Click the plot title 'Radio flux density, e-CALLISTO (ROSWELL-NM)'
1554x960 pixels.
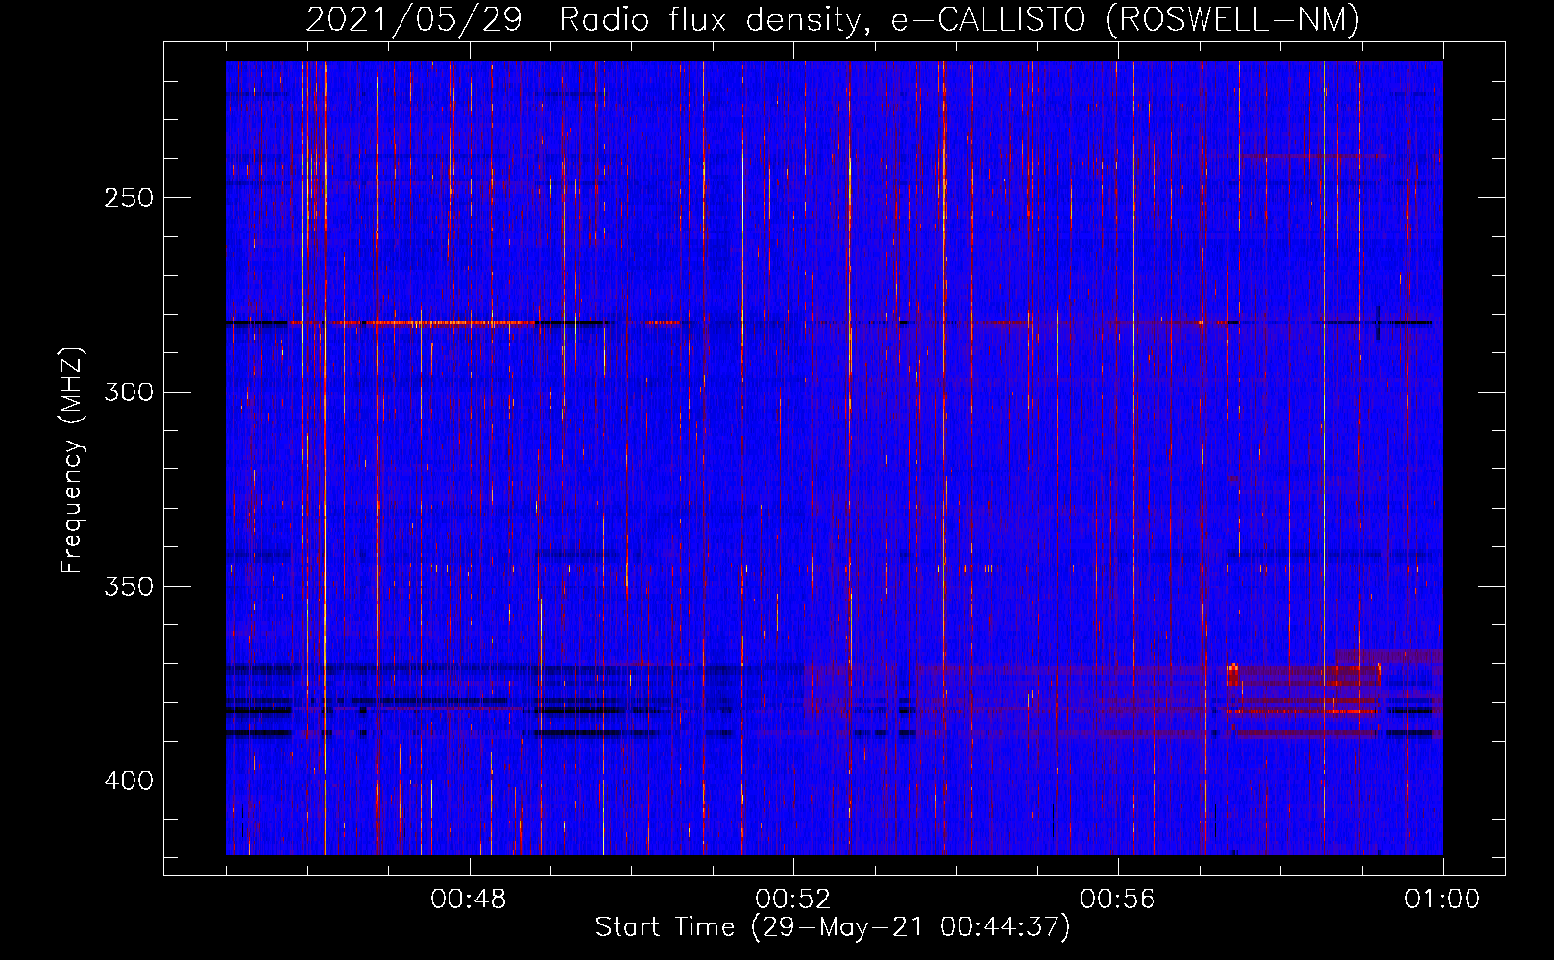(x=959, y=19)
